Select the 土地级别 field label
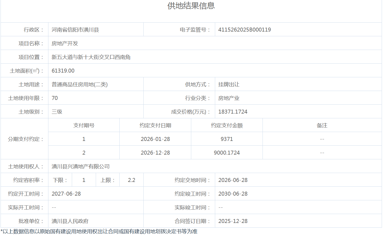 click(x=31, y=112)
